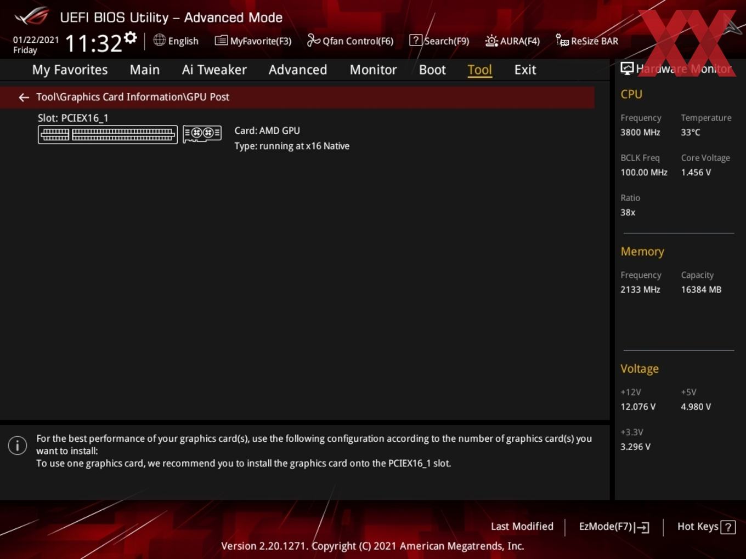Click the graphics card icon
The height and width of the screenshot is (559, 746).
(x=202, y=134)
